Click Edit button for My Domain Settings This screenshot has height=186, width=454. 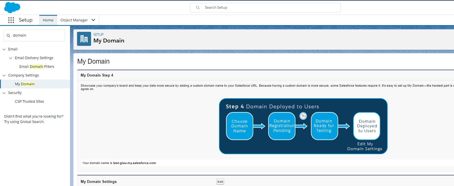pos(220,182)
